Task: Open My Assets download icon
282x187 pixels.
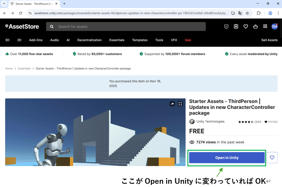Action: pyautogui.click(x=236, y=27)
